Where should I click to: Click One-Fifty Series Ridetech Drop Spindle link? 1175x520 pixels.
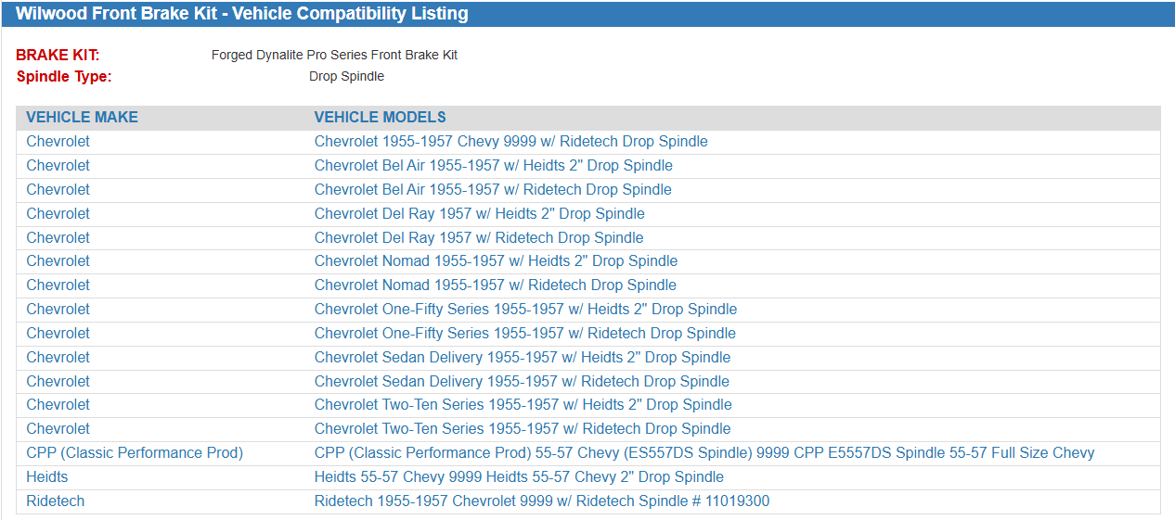(525, 334)
